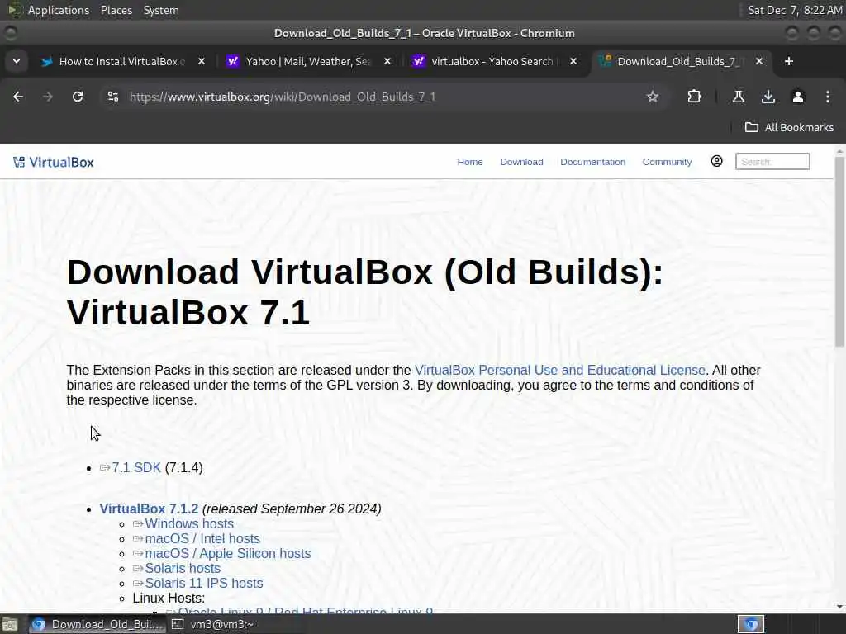846x634 pixels.
Task: Open the System menu in top panel
Action: click(x=161, y=10)
